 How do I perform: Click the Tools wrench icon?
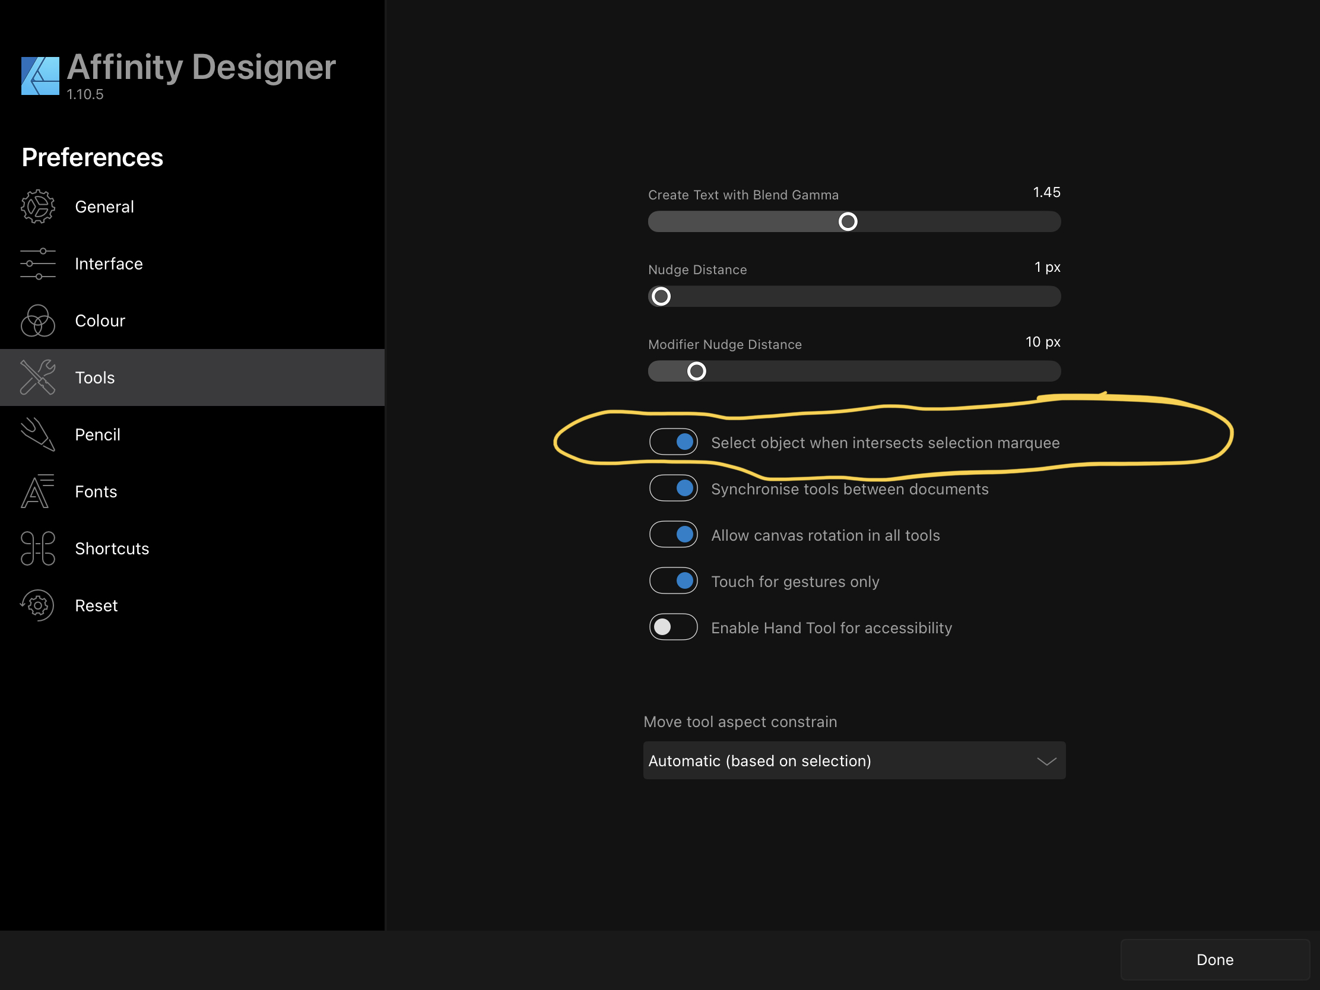37,377
